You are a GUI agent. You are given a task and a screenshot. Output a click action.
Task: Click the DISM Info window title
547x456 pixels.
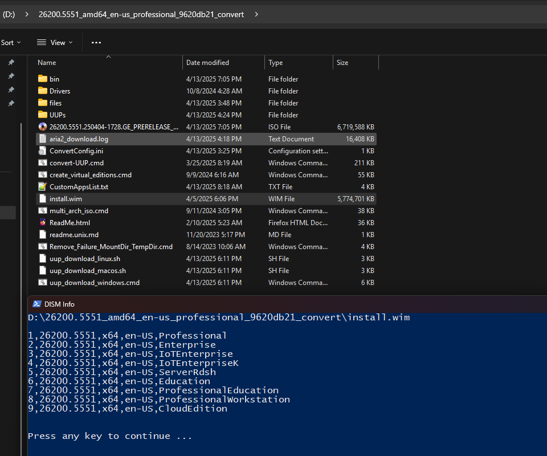59,304
